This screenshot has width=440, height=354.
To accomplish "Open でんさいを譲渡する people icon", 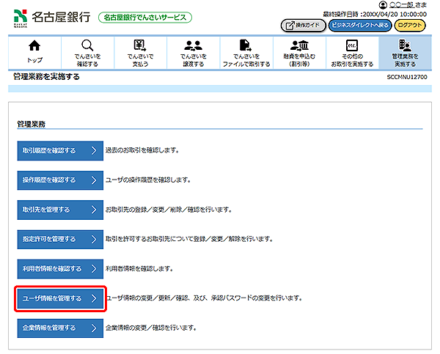I will (194, 46).
